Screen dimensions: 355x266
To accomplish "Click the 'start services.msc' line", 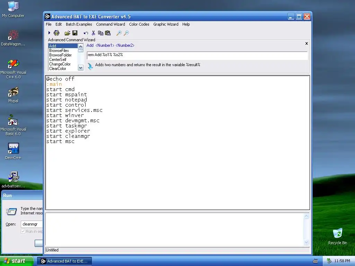I will 74,110.
